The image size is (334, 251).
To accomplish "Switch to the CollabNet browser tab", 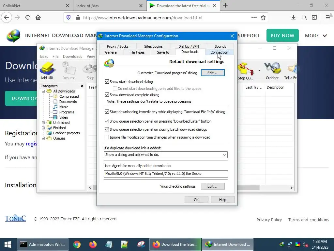I will 36,6.
